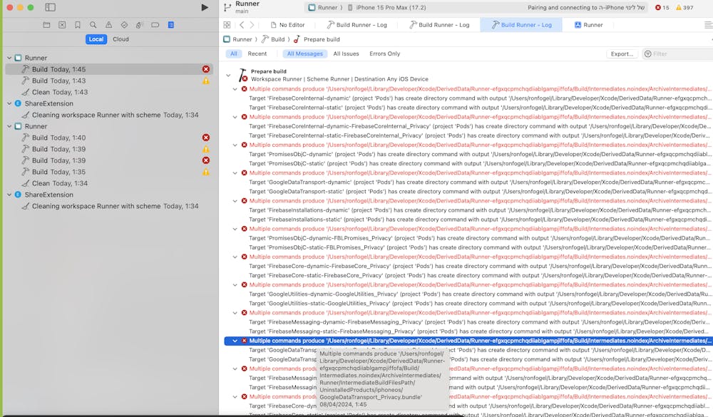Screen dimensions: 713x417
Task: Open the Issue navigator warning icon
Action: point(108,25)
